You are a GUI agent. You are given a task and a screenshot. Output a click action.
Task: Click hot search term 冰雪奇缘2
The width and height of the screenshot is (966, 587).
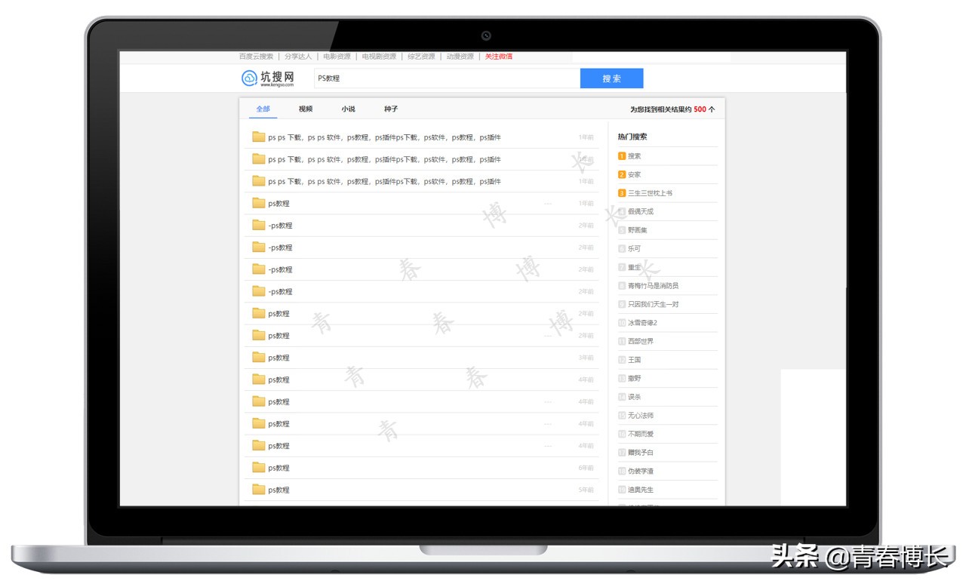click(643, 323)
